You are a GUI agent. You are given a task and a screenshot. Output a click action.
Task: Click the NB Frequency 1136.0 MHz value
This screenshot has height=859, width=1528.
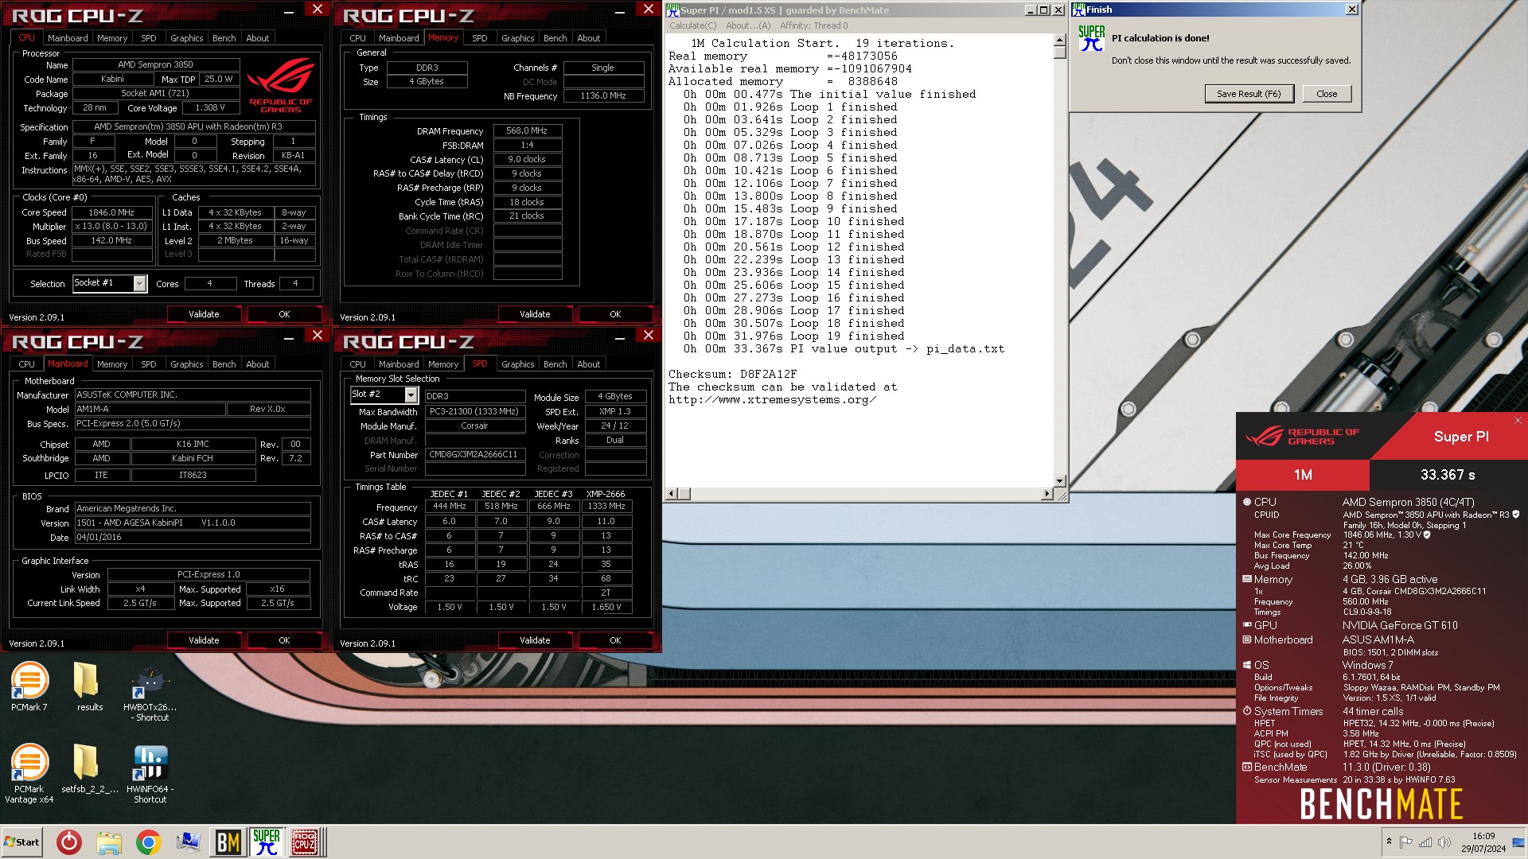[603, 95]
